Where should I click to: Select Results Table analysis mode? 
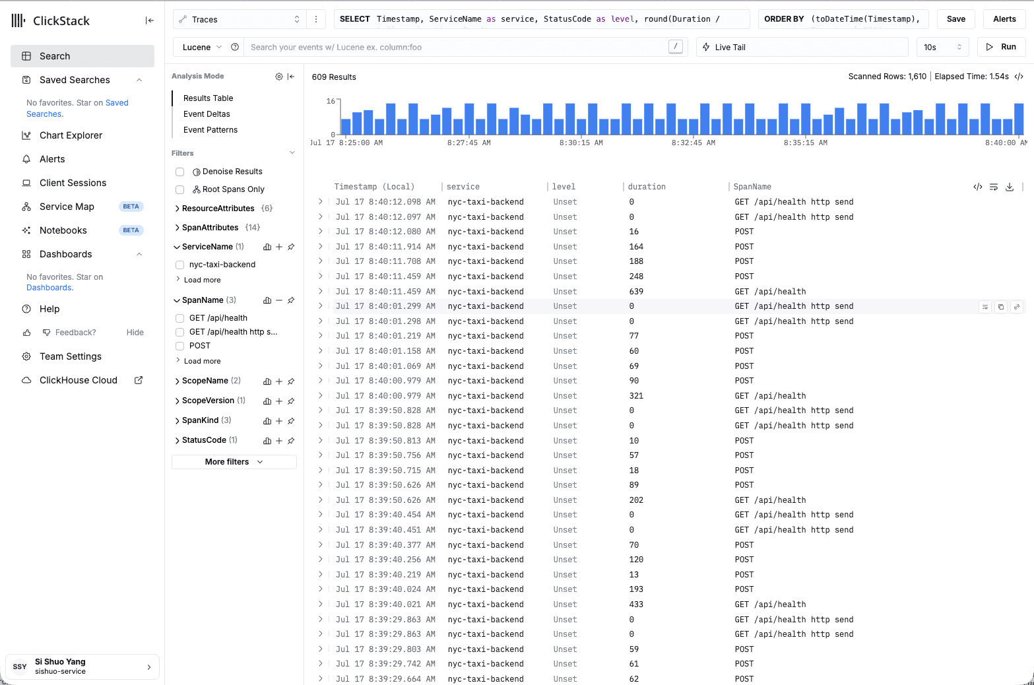click(208, 98)
